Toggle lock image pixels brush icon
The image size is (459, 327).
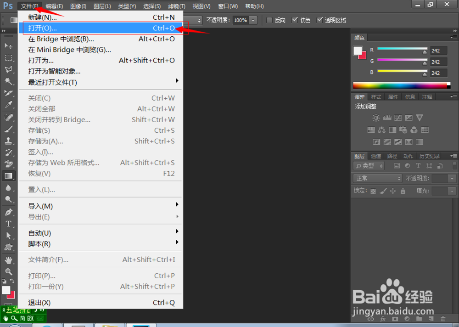tap(383, 191)
